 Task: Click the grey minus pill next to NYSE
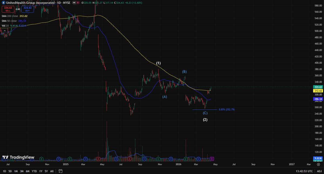[x=74, y=3]
